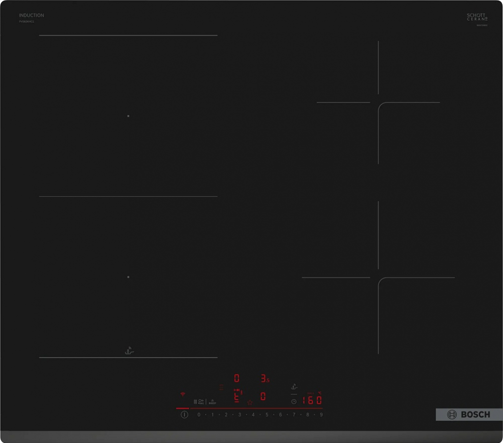
Task: Select the 3.5 heat level display
Action: pos(265,379)
